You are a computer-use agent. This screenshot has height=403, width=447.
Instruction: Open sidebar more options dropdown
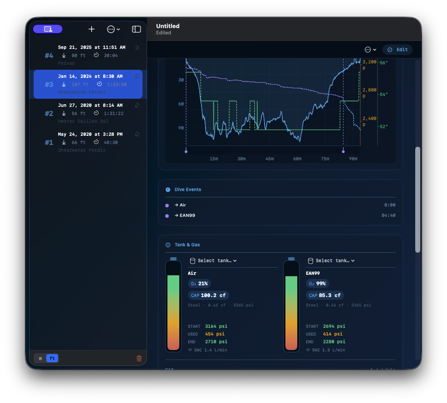(113, 29)
